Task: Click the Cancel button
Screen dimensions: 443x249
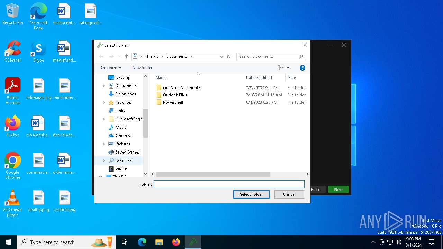Action: point(289,194)
